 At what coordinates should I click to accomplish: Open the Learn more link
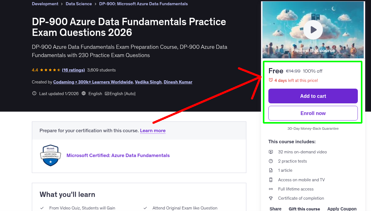point(153,131)
